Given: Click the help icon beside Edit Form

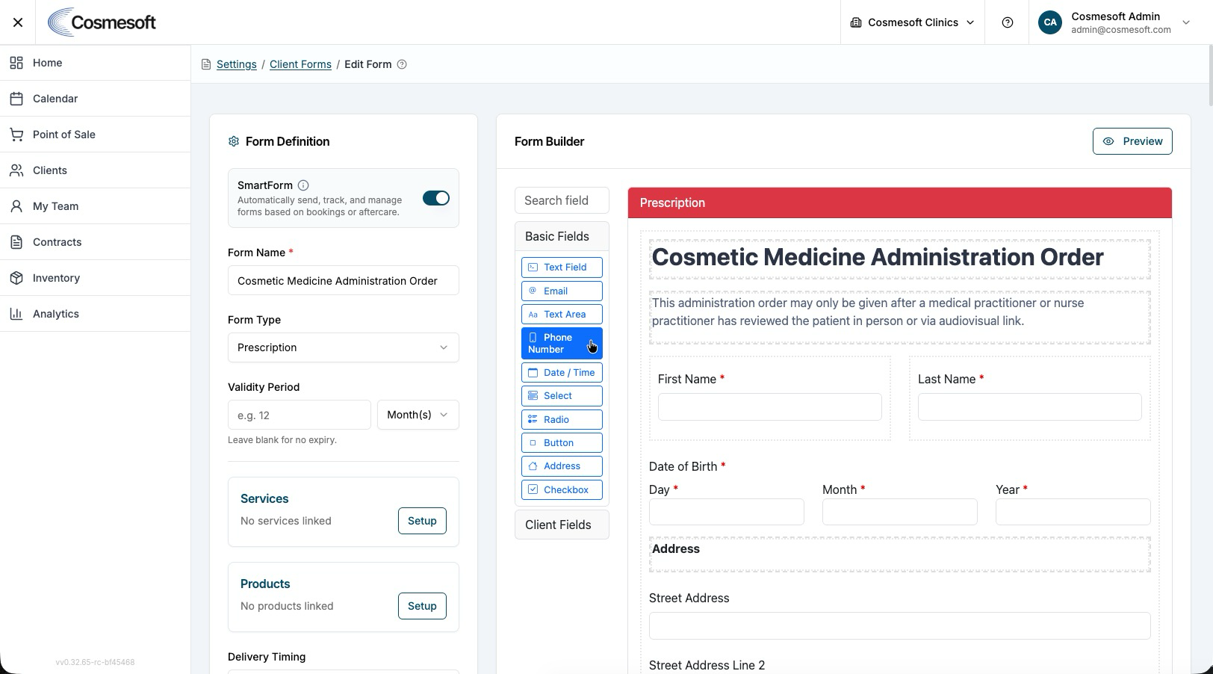Looking at the screenshot, I should pyautogui.click(x=402, y=64).
